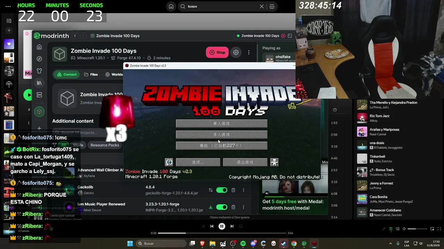Click the Spotify search box containing kosov

point(222,6)
